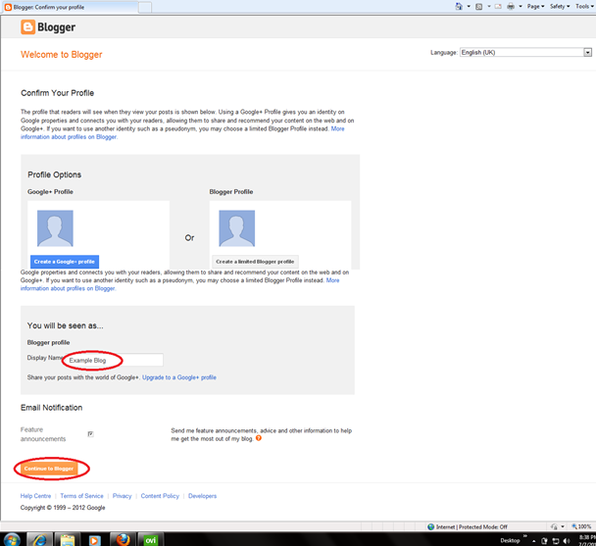Image resolution: width=596 pixels, height=546 pixels.
Task: Click the volume speaker tray icon
Action: click(567, 541)
